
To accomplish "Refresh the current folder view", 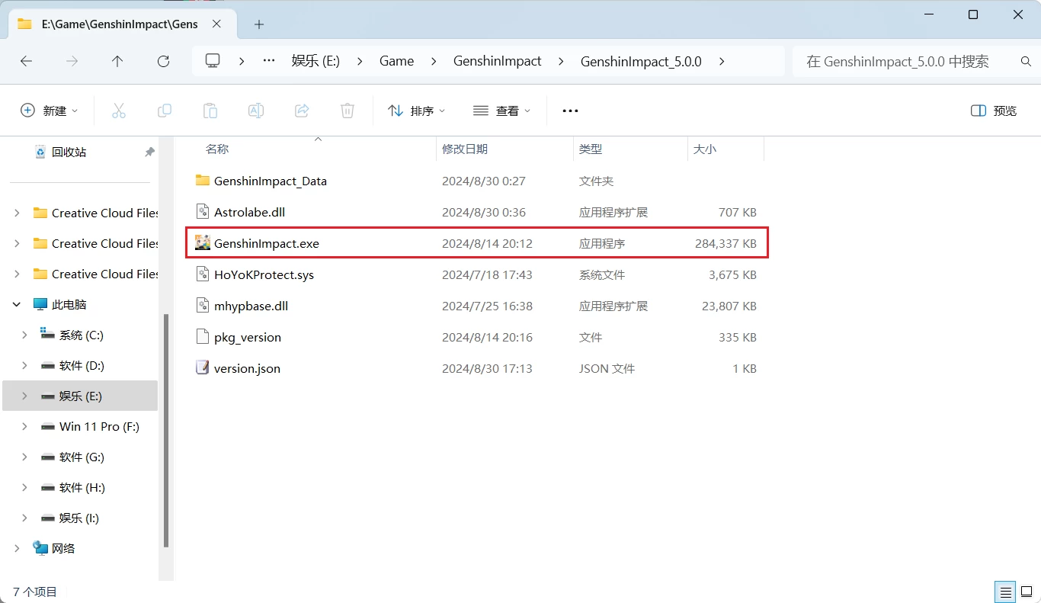I will [x=163, y=61].
